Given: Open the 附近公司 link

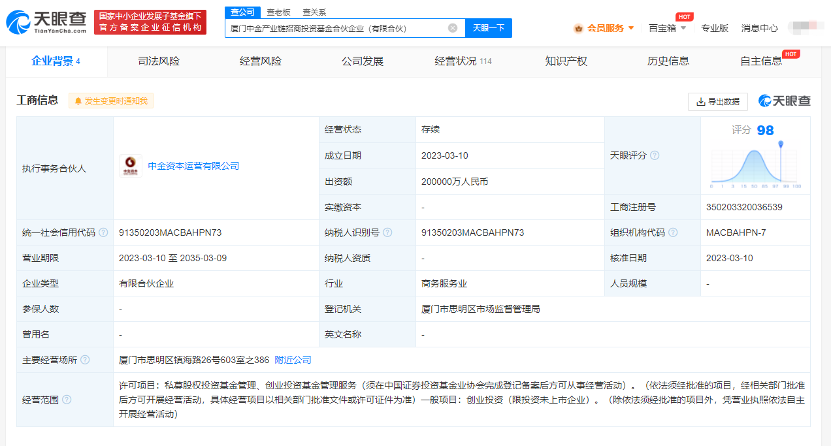Looking at the screenshot, I should [x=293, y=360].
